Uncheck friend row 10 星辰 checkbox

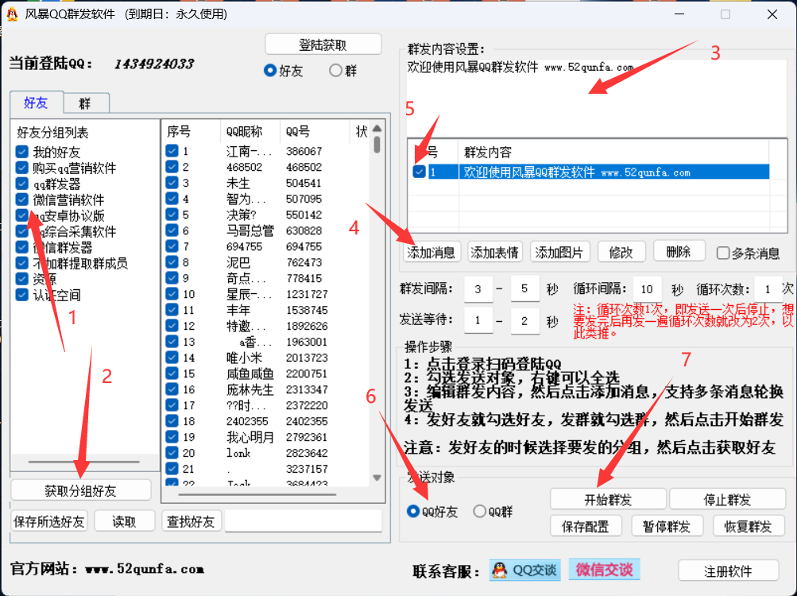(172, 294)
